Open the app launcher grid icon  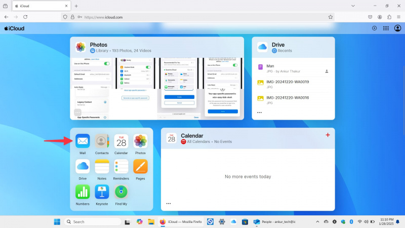pos(386,28)
